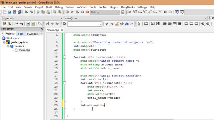Image resolution: width=214 pixels, height=120 pixels.
Task: Open the Plugins menu
Action: click(x=114, y=7)
